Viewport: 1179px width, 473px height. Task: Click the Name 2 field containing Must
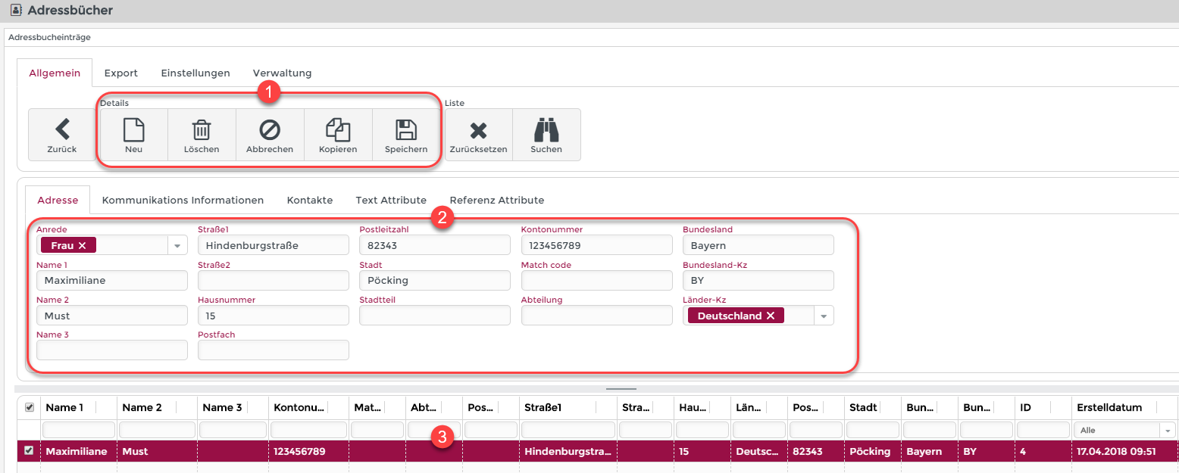[x=112, y=316]
